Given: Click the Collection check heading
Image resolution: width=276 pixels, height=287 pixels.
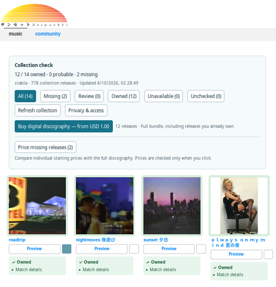Looking at the screenshot, I should coord(33,65).
